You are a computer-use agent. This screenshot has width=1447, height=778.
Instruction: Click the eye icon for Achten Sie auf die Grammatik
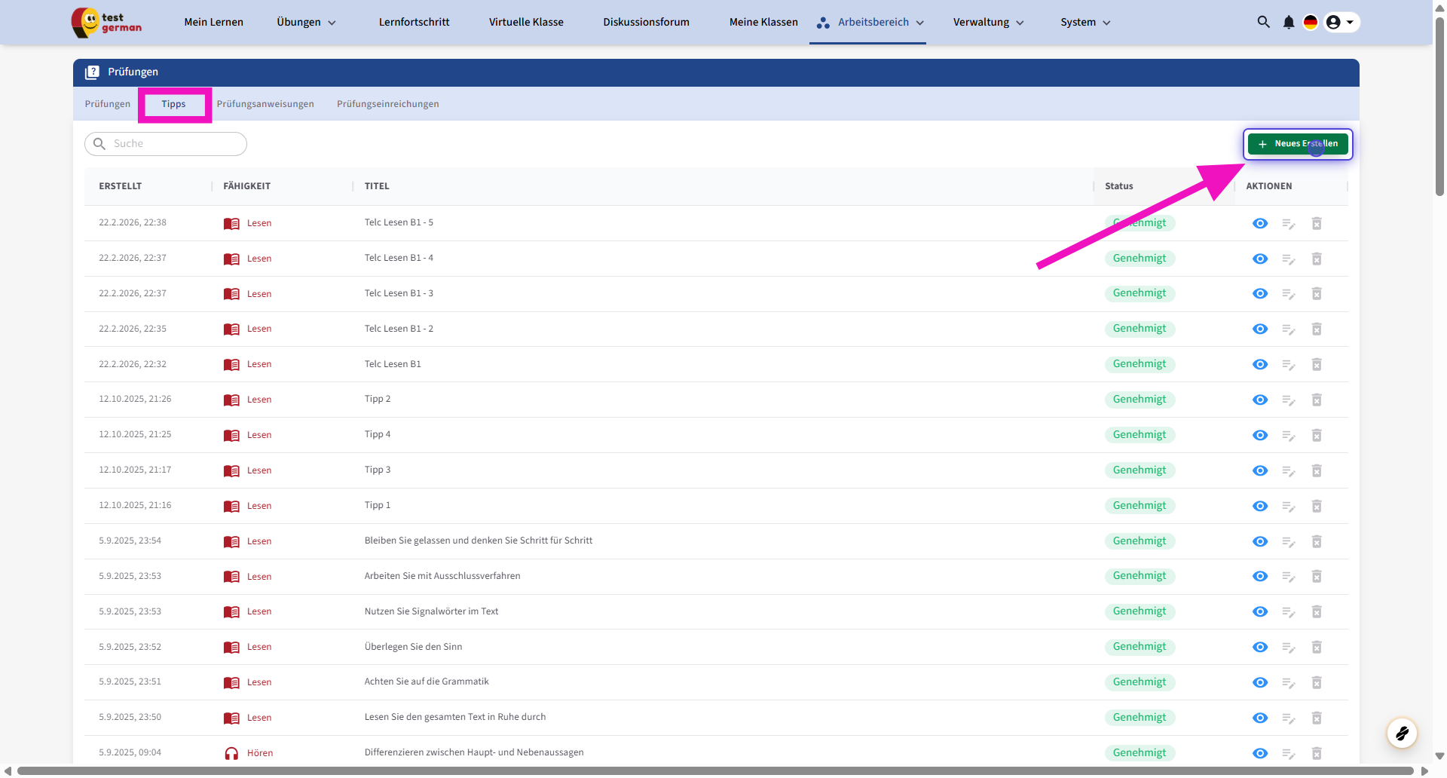point(1260,682)
